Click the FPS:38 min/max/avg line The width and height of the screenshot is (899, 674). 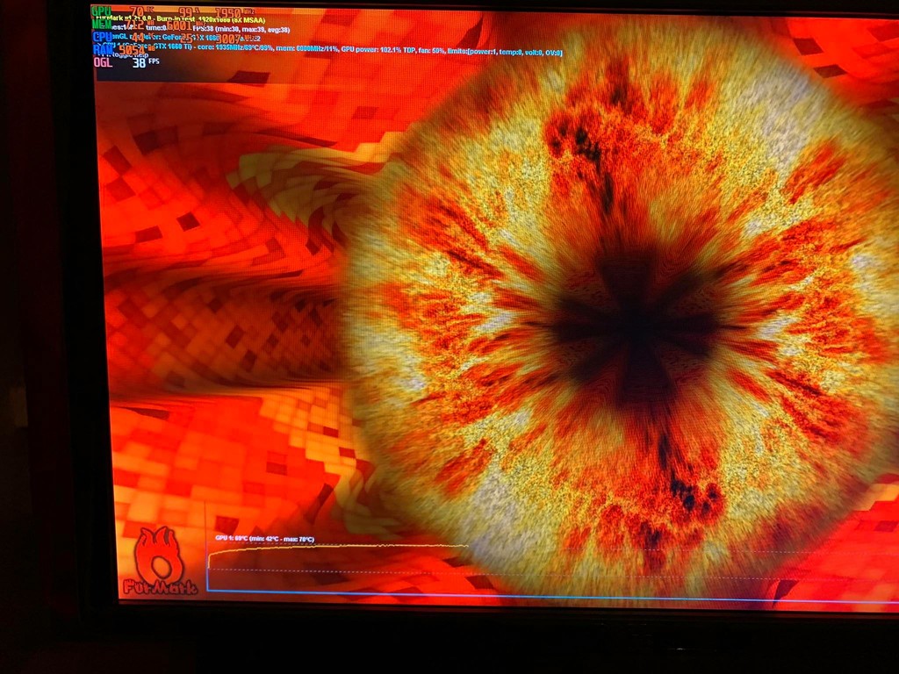[241, 29]
